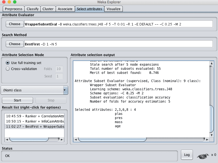Click the 'mass' attribute in output
218x163 pixels.
[x=119, y=122]
